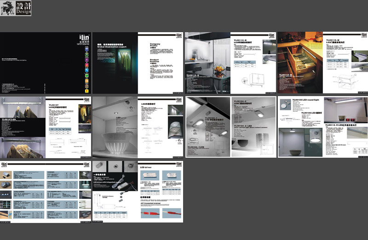The width and height of the screenshot is (368, 240).
Task: Select the light blue pen icon on cover
Action: [x=86, y=70]
